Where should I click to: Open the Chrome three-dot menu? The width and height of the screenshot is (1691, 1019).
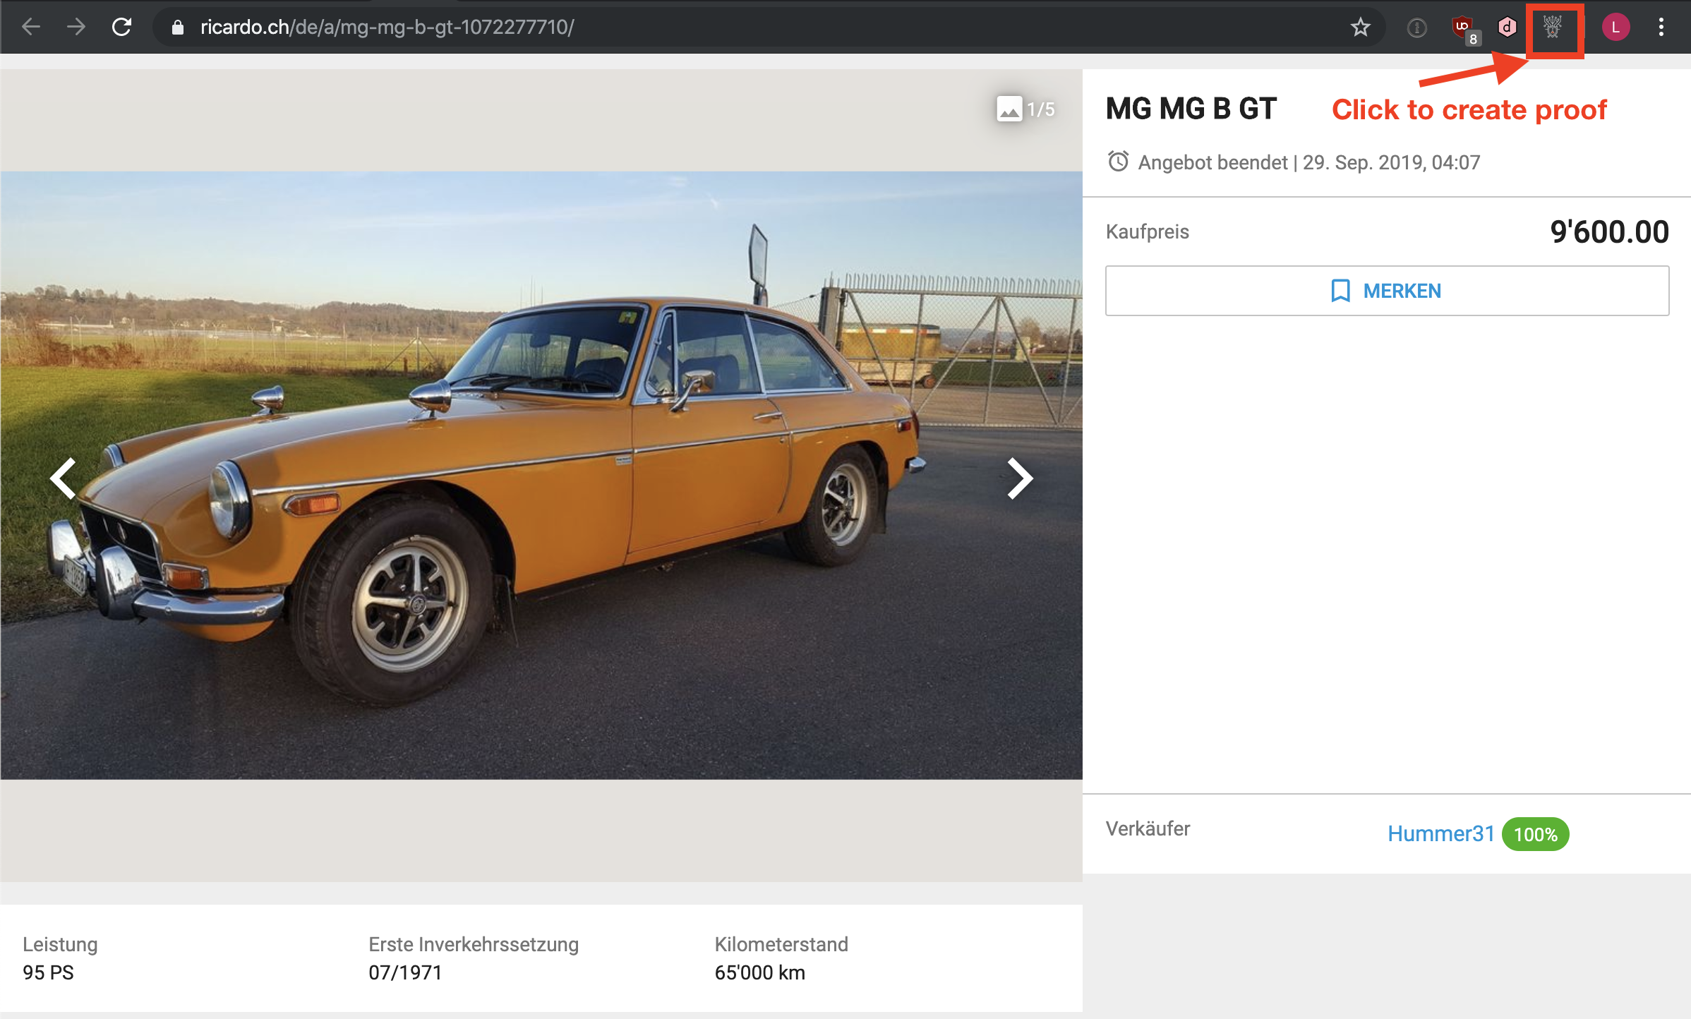pyautogui.click(x=1661, y=28)
